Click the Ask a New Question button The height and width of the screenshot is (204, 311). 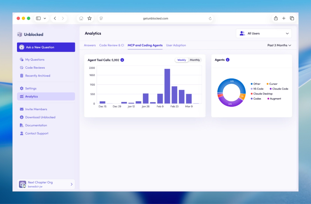[x=46, y=47]
